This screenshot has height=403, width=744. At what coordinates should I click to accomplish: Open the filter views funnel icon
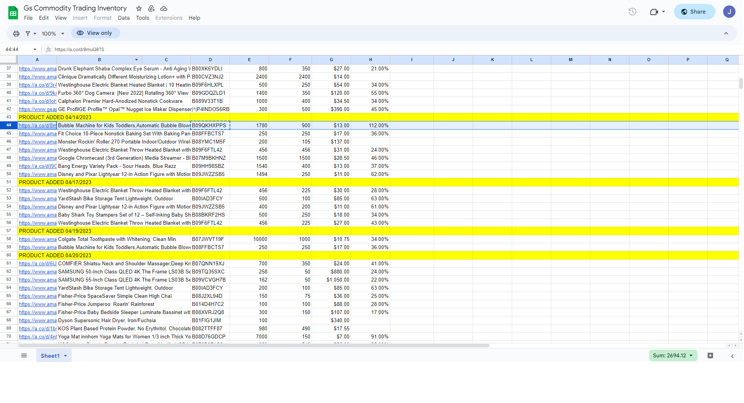[28, 34]
